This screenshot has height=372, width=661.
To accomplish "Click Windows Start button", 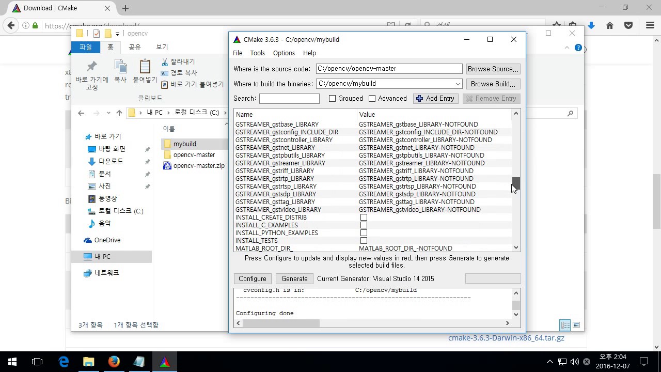I will (12, 362).
